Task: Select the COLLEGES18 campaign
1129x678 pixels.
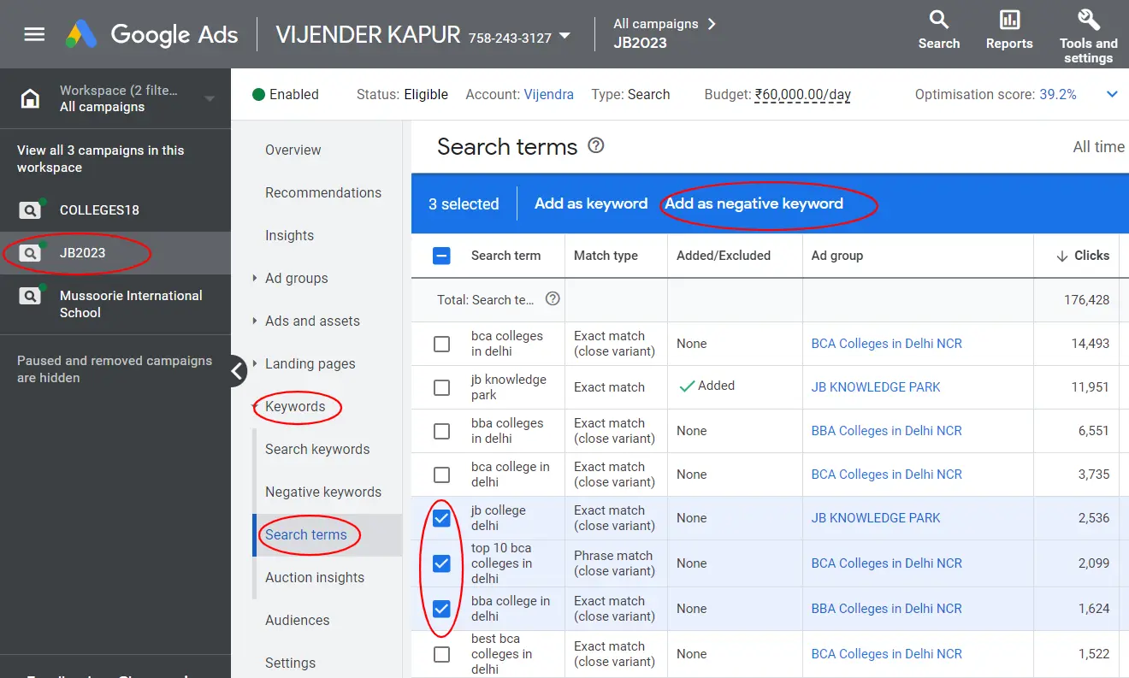Action: (x=99, y=210)
